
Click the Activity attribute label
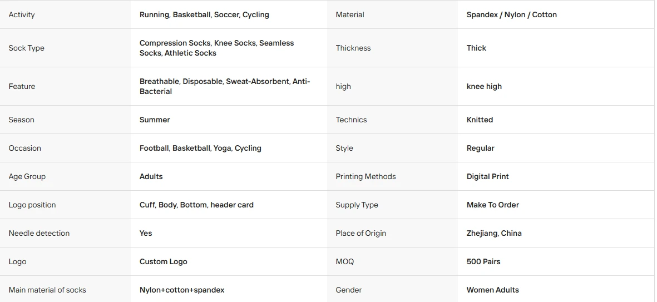[x=21, y=14]
